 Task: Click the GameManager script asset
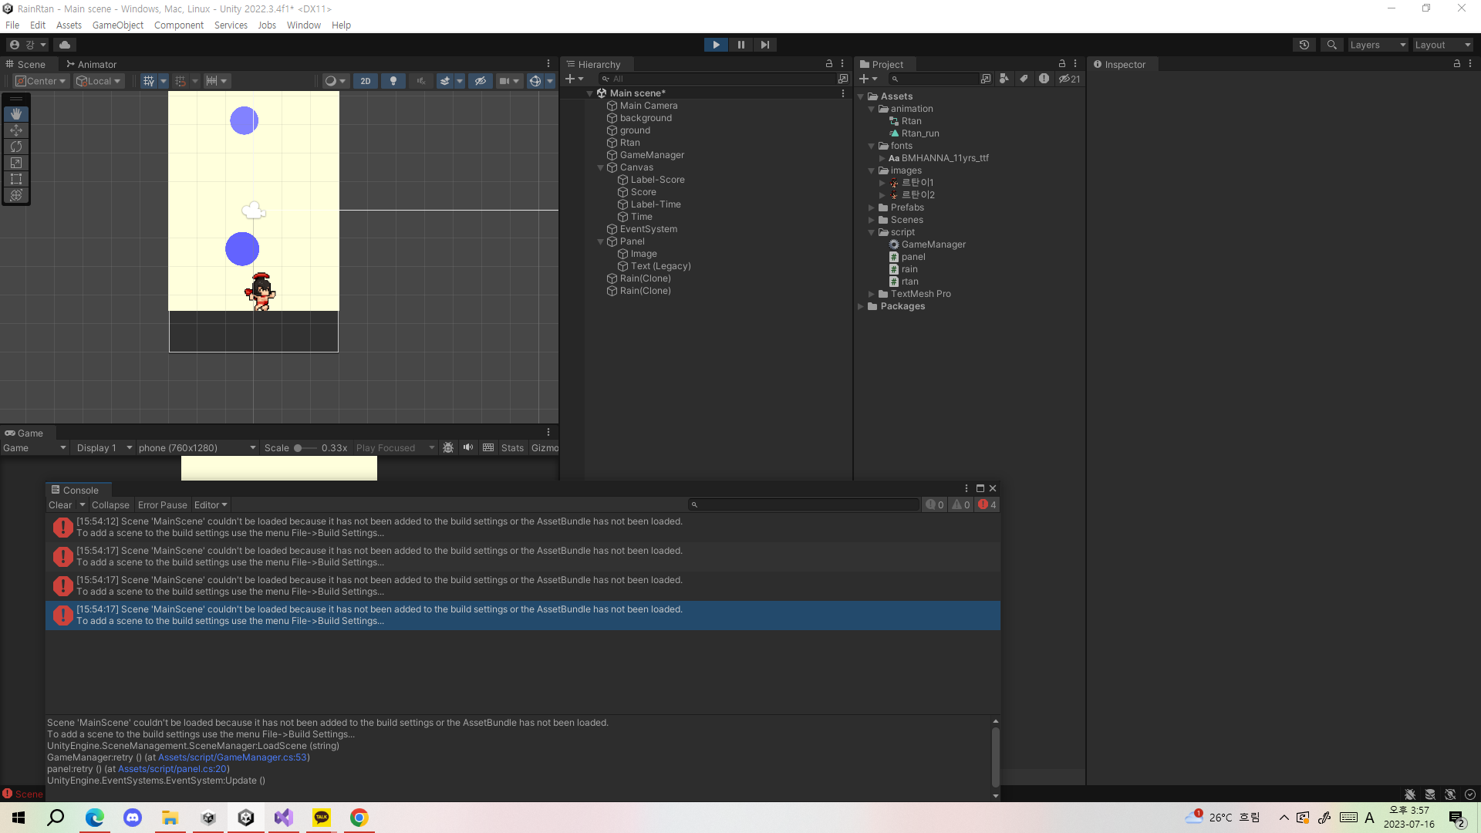point(933,245)
